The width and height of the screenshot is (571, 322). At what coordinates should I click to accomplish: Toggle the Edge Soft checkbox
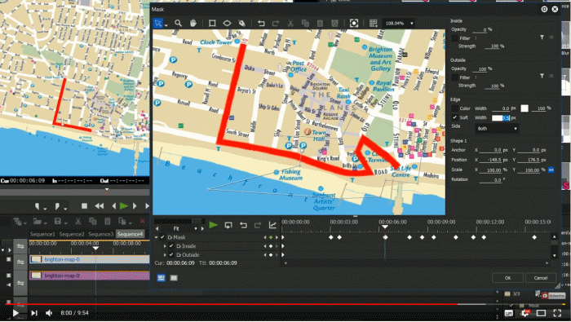pos(454,117)
